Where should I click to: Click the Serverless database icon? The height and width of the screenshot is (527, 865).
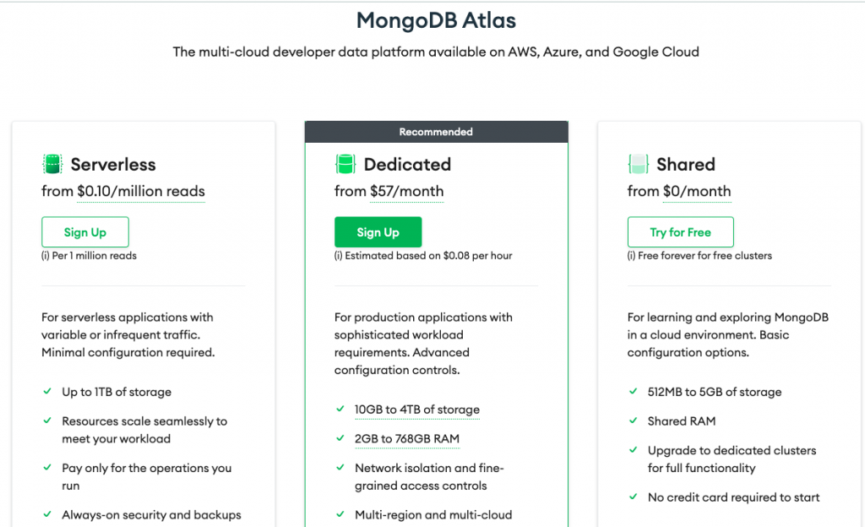pos(52,165)
